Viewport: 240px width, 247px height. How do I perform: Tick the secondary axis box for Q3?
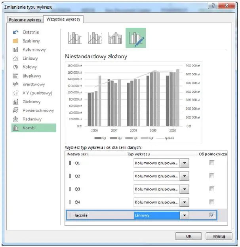pos(211,189)
